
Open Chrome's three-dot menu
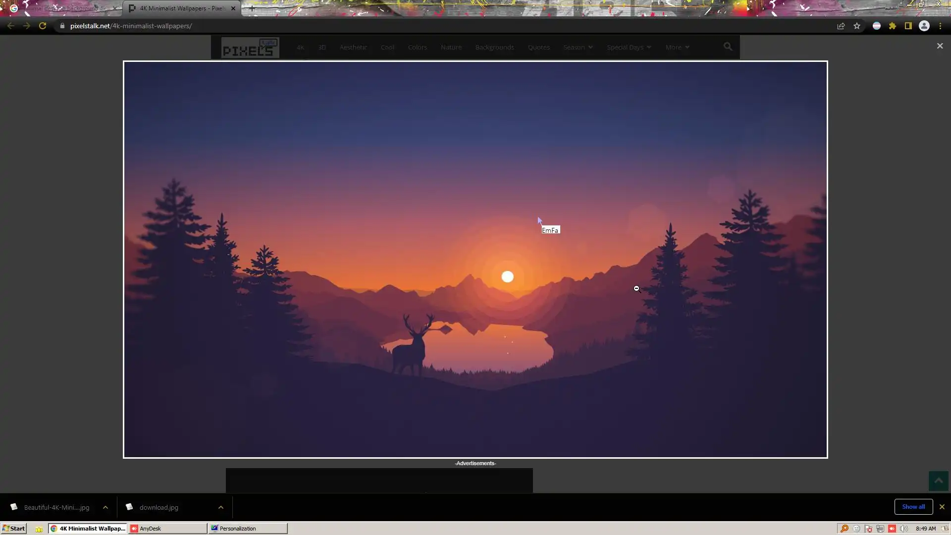(x=940, y=26)
